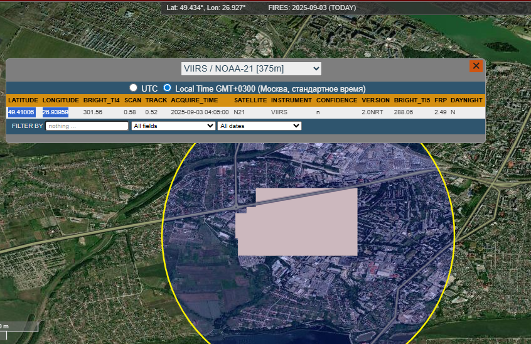This screenshot has height=344, width=531.
Task: Click the INSTRUMENT column header
Action: click(x=291, y=100)
